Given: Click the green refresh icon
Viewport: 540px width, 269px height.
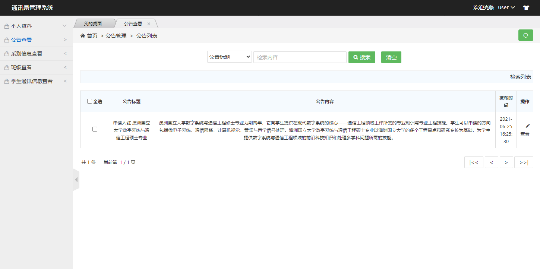Looking at the screenshot, I should [x=525, y=35].
